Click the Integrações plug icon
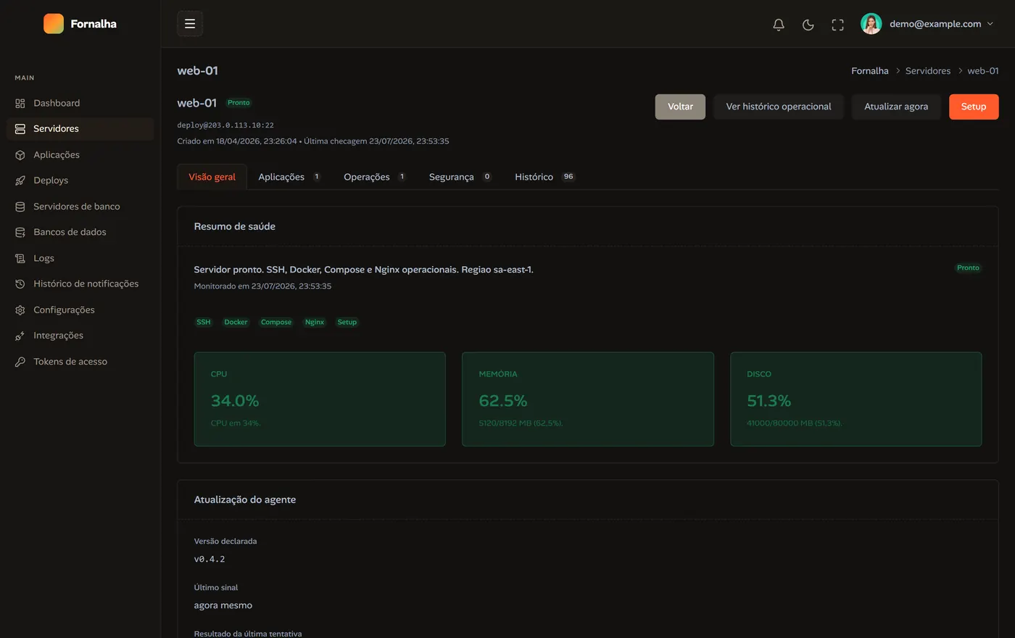 20,336
